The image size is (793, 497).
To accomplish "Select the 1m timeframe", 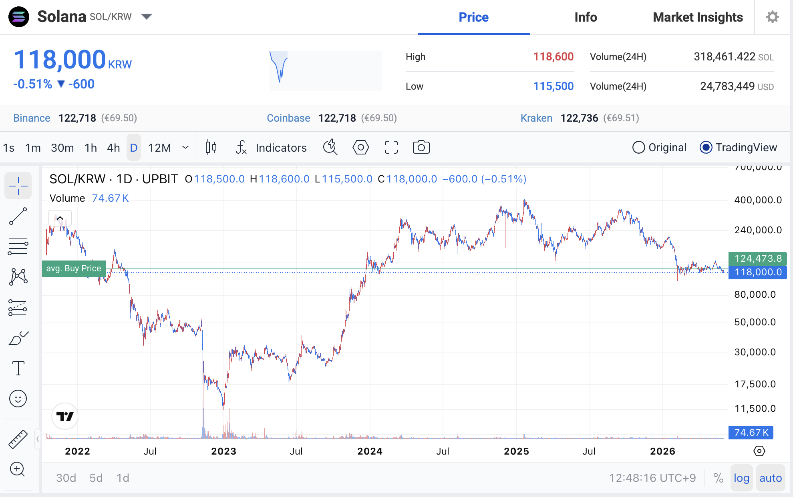I will (x=33, y=148).
